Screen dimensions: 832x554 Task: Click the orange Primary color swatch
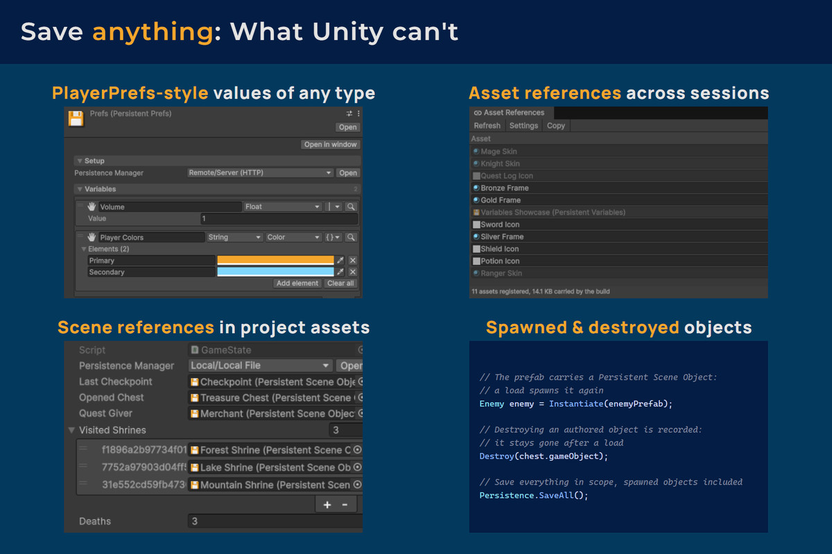coord(276,260)
